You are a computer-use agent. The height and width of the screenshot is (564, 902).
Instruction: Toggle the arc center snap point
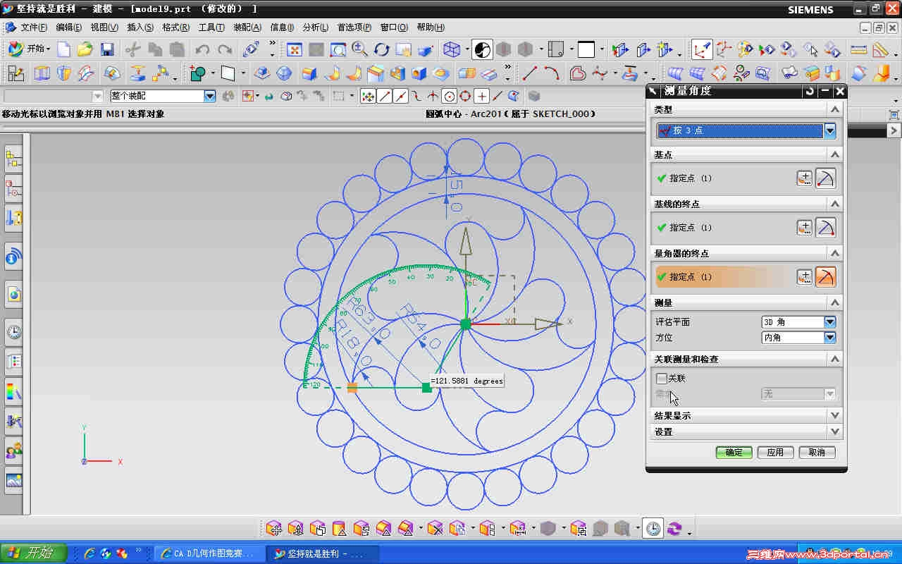449,97
